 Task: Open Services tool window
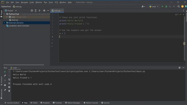click(x=105, y=103)
